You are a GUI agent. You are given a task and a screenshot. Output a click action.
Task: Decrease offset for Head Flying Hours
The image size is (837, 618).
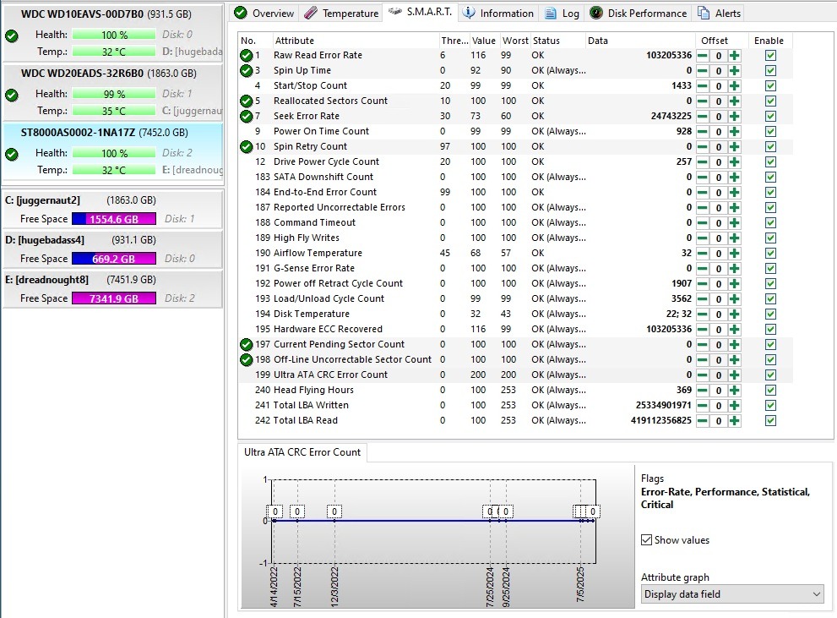703,391
